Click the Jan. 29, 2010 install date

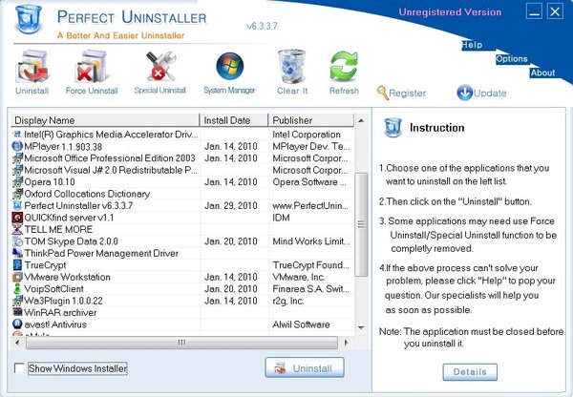coord(230,205)
